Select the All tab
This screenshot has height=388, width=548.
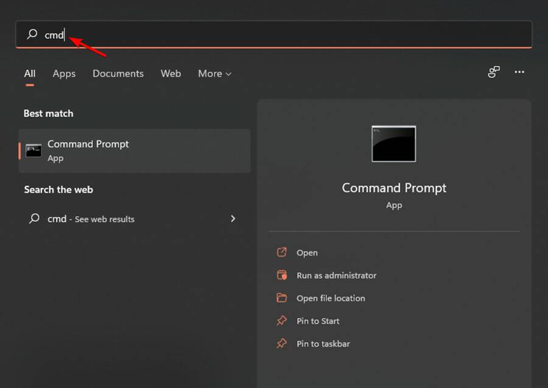pos(30,74)
